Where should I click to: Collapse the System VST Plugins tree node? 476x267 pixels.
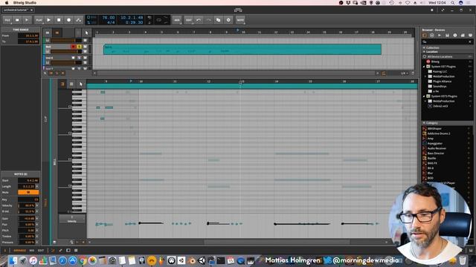(424, 66)
